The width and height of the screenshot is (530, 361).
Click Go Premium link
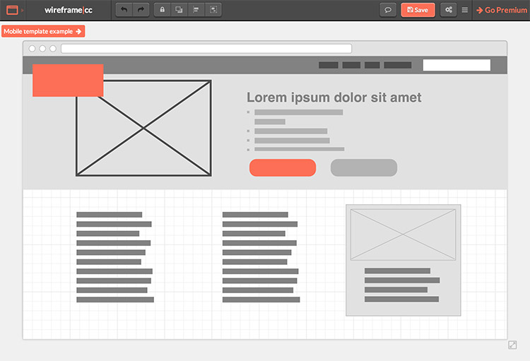pos(502,10)
